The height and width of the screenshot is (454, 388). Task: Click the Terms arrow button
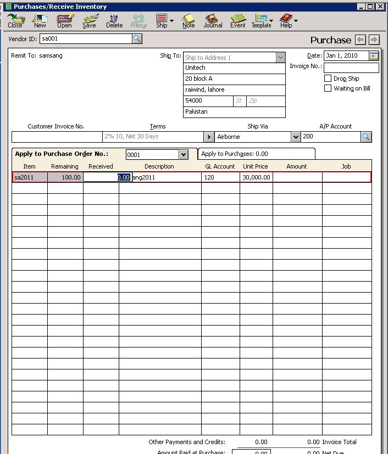pos(209,137)
